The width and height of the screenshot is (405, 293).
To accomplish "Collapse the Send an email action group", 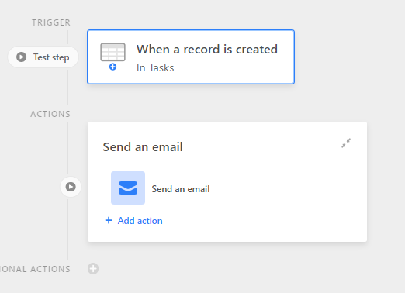I will (346, 143).
